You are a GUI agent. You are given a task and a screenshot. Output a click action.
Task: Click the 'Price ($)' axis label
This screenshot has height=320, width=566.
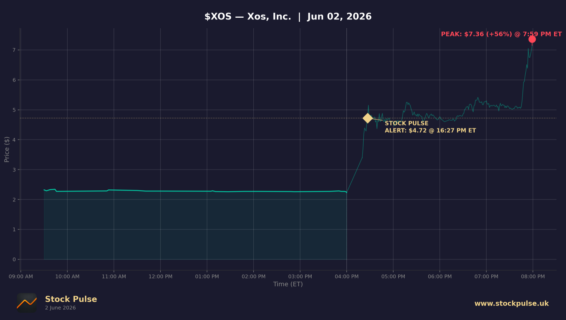7,149
